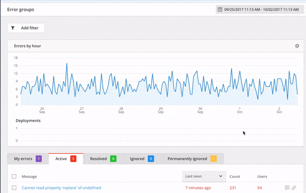Screen dimensions: 306x193
Task: Click the Error groups heading
Action: pos(20,10)
